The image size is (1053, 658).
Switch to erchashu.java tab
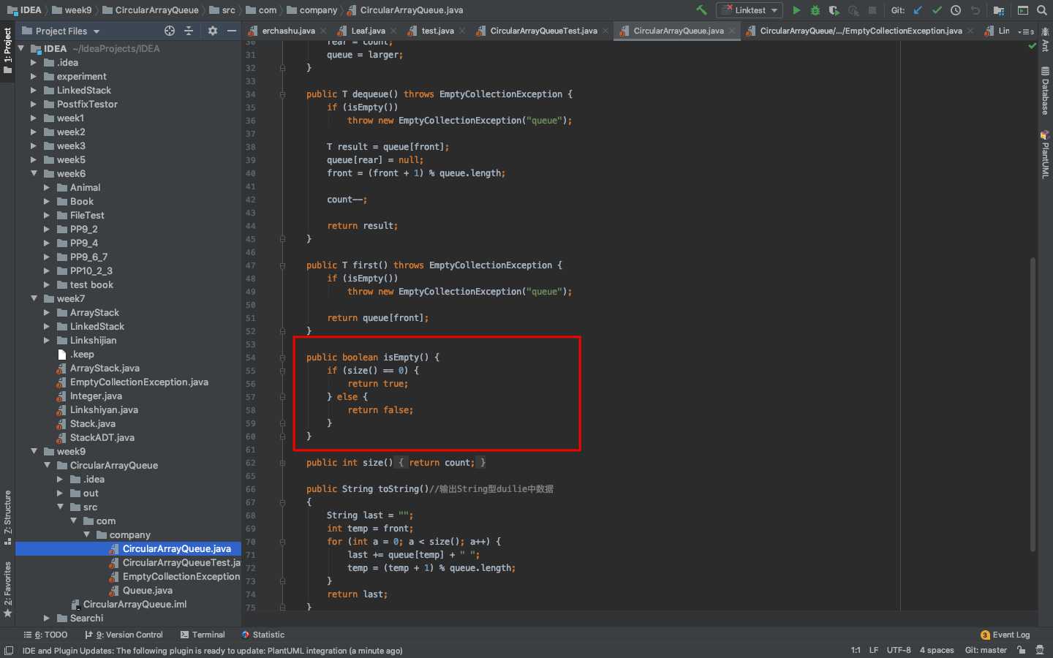[288, 31]
